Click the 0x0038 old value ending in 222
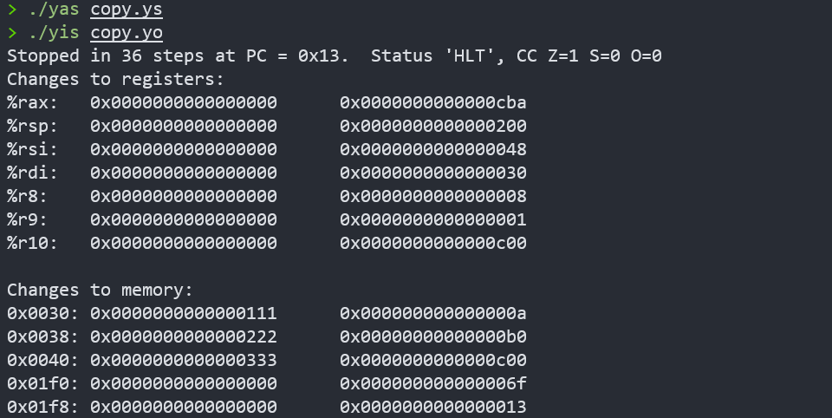 [183, 337]
